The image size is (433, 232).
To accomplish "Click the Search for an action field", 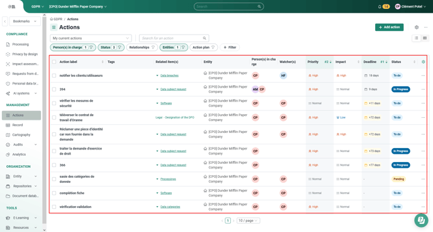I will pos(174,38).
